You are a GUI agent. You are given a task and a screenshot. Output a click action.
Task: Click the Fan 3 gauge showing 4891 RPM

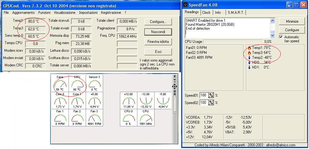click(x=94, y=118)
